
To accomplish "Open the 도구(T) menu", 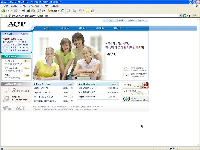I will coord(45,6).
